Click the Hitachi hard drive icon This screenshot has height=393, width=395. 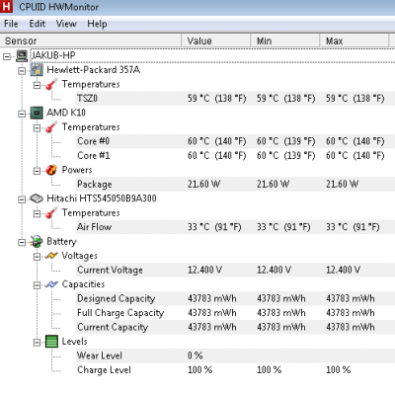coord(37,198)
